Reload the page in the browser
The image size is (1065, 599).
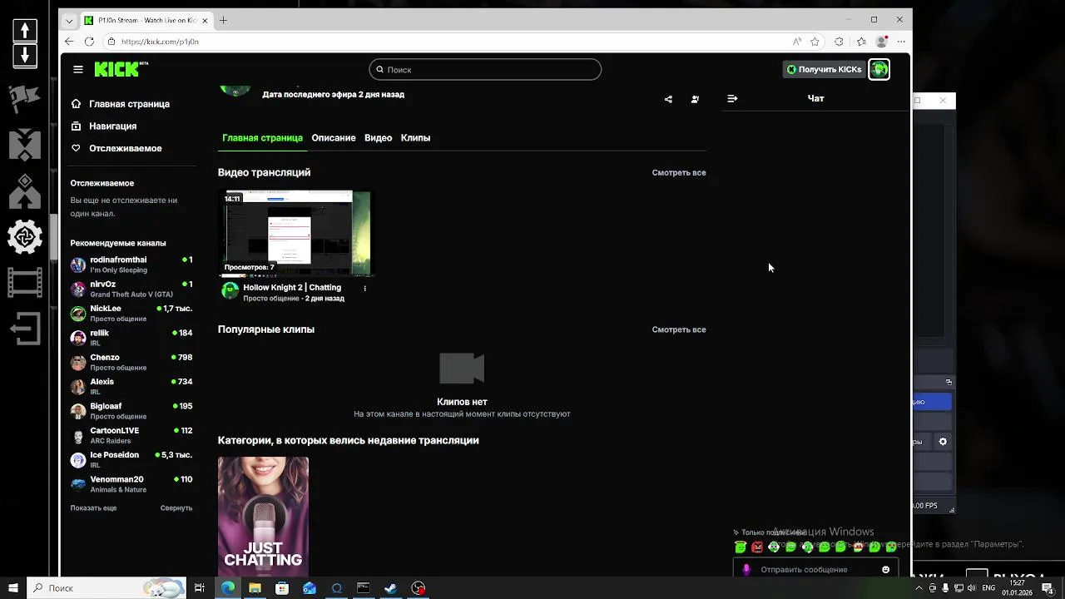[x=89, y=42]
